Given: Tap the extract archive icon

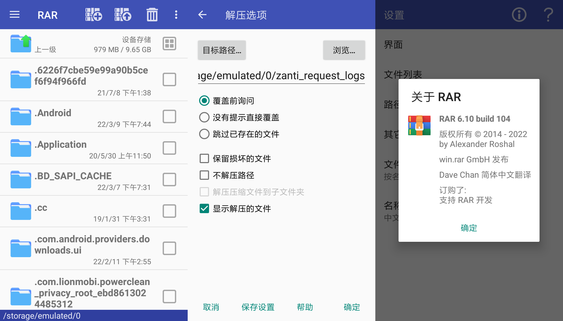Looking at the screenshot, I should 123,15.
